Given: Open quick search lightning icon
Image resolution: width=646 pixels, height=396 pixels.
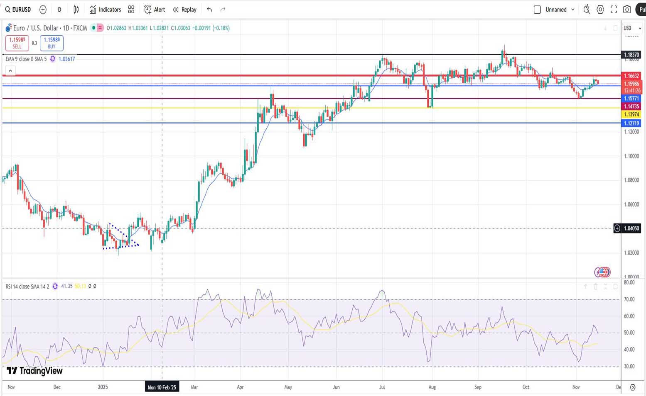Looking at the screenshot, I should pyautogui.click(x=587, y=10).
